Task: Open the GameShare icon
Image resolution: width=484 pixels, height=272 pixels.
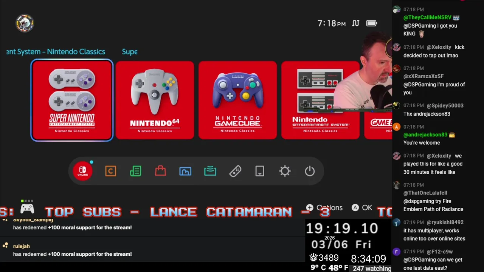Action: point(210,172)
